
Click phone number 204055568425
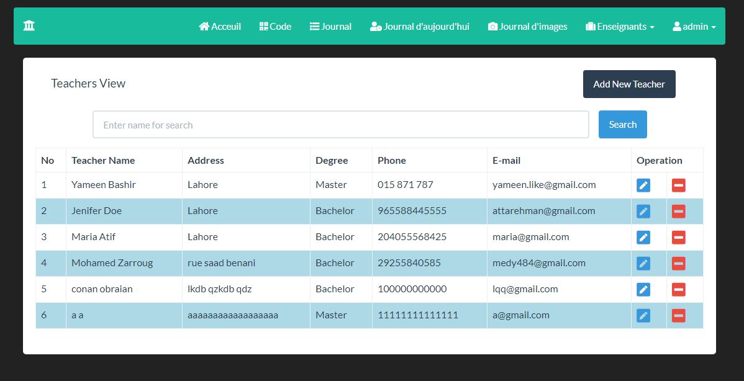412,237
